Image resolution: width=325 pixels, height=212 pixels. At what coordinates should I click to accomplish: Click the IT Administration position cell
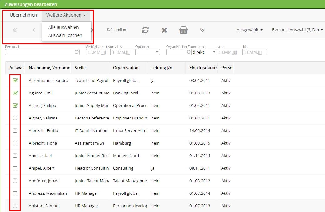[91, 130]
